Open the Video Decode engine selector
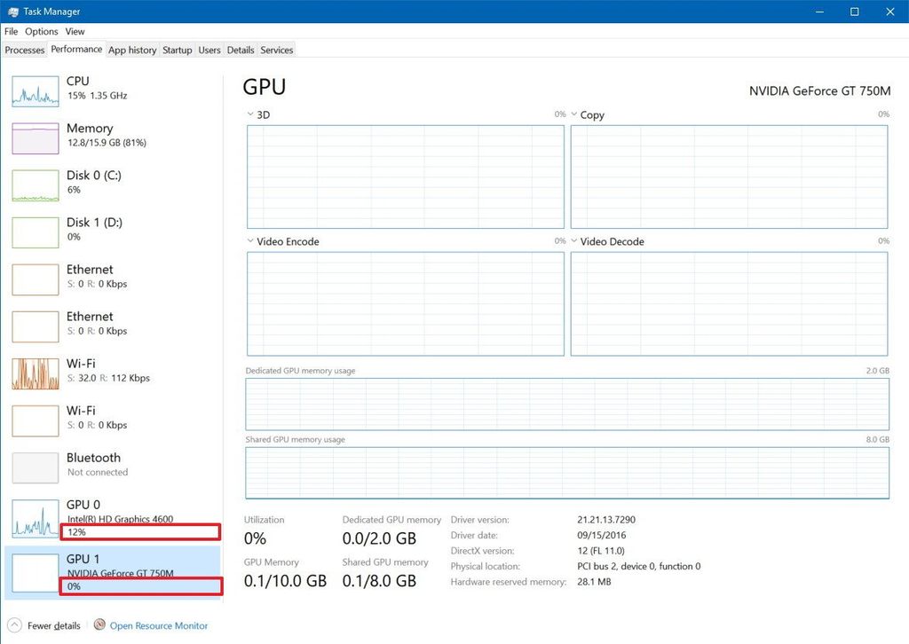 point(574,240)
